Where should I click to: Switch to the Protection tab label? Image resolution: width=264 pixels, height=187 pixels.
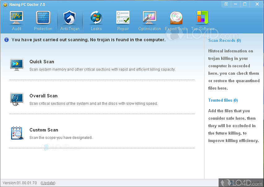pos(43,29)
